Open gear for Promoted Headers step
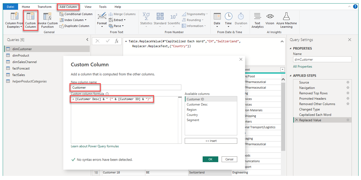 click(x=348, y=98)
